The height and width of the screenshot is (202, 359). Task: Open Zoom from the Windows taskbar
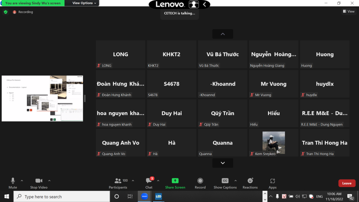144,196
